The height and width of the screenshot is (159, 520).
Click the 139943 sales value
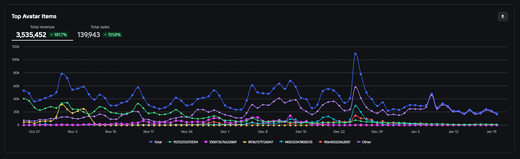[89, 35]
